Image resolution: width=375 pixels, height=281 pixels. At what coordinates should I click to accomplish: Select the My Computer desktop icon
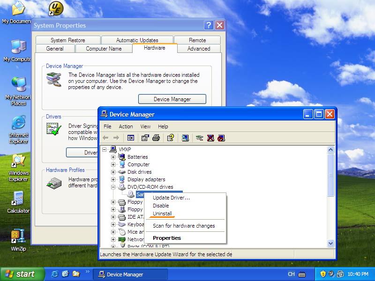point(17,51)
